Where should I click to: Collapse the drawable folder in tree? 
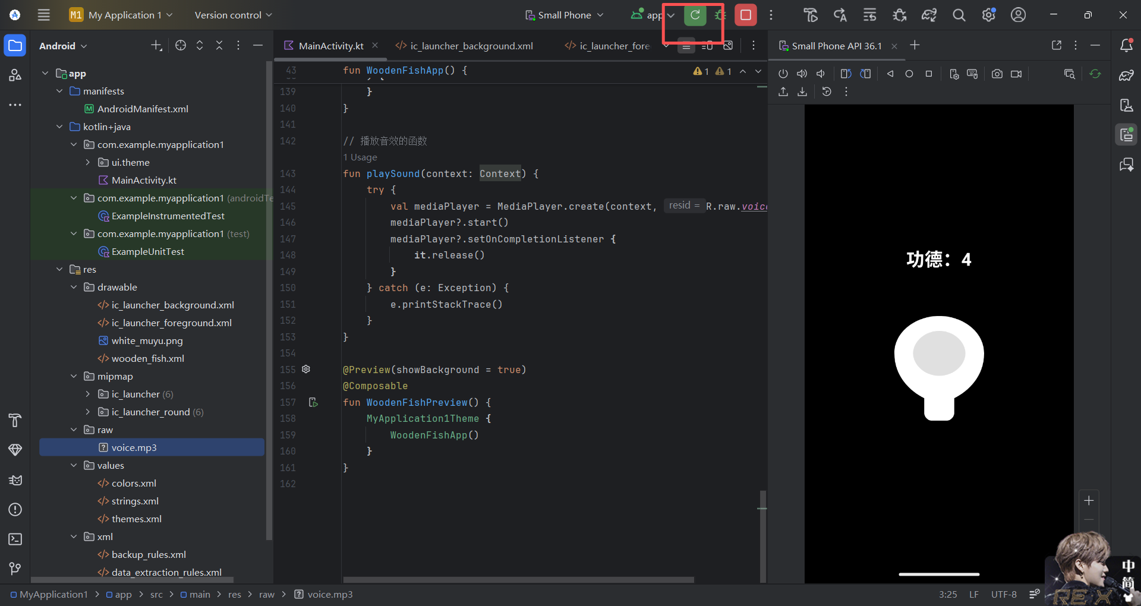click(74, 287)
